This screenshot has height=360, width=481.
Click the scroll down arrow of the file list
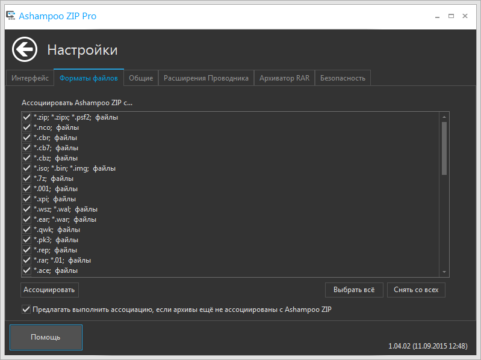tap(444, 272)
